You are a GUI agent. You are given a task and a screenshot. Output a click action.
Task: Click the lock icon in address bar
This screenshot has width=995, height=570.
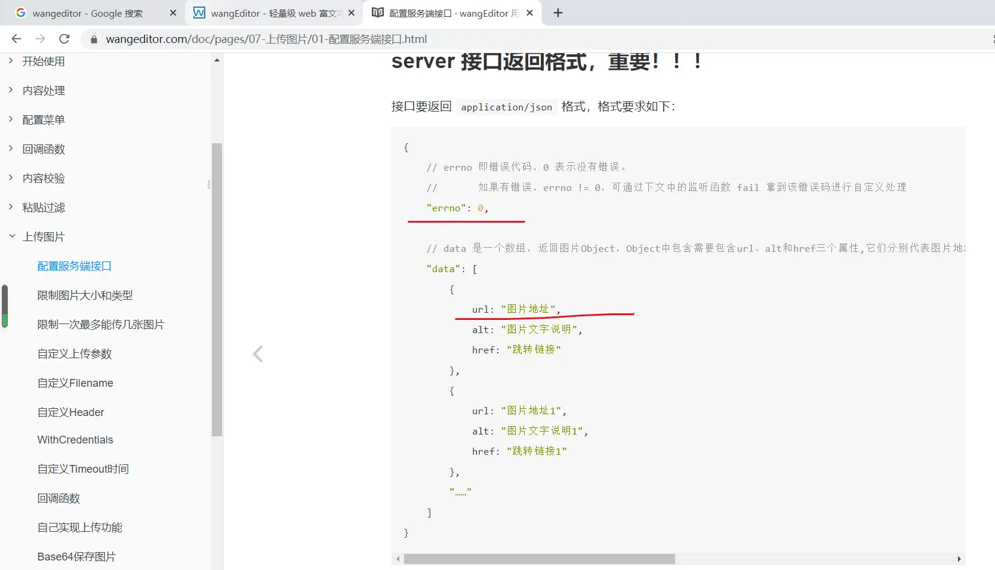point(94,39)
